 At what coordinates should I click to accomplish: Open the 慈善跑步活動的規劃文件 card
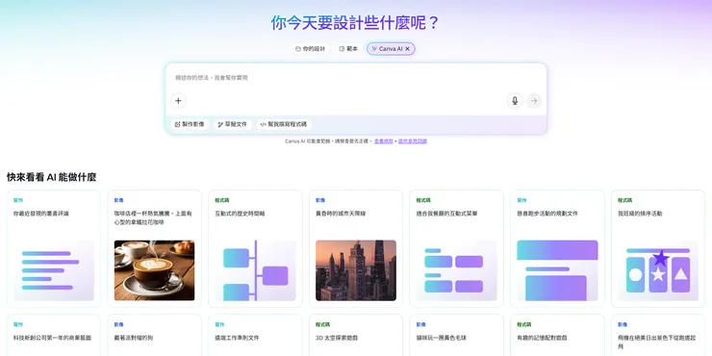(x=557, y=248)
